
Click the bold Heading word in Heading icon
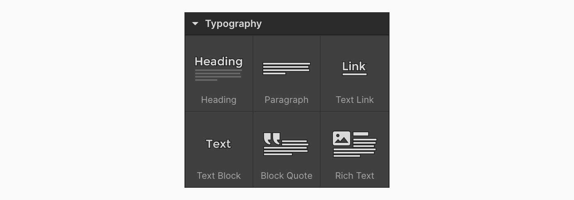coord(219,62)
